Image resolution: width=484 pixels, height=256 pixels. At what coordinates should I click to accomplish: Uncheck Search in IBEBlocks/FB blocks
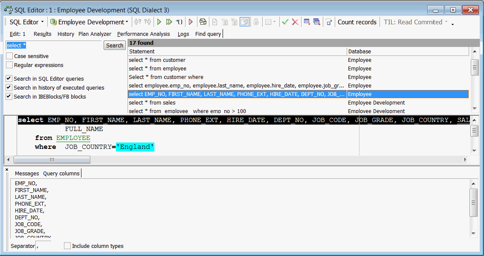point(9,97)
